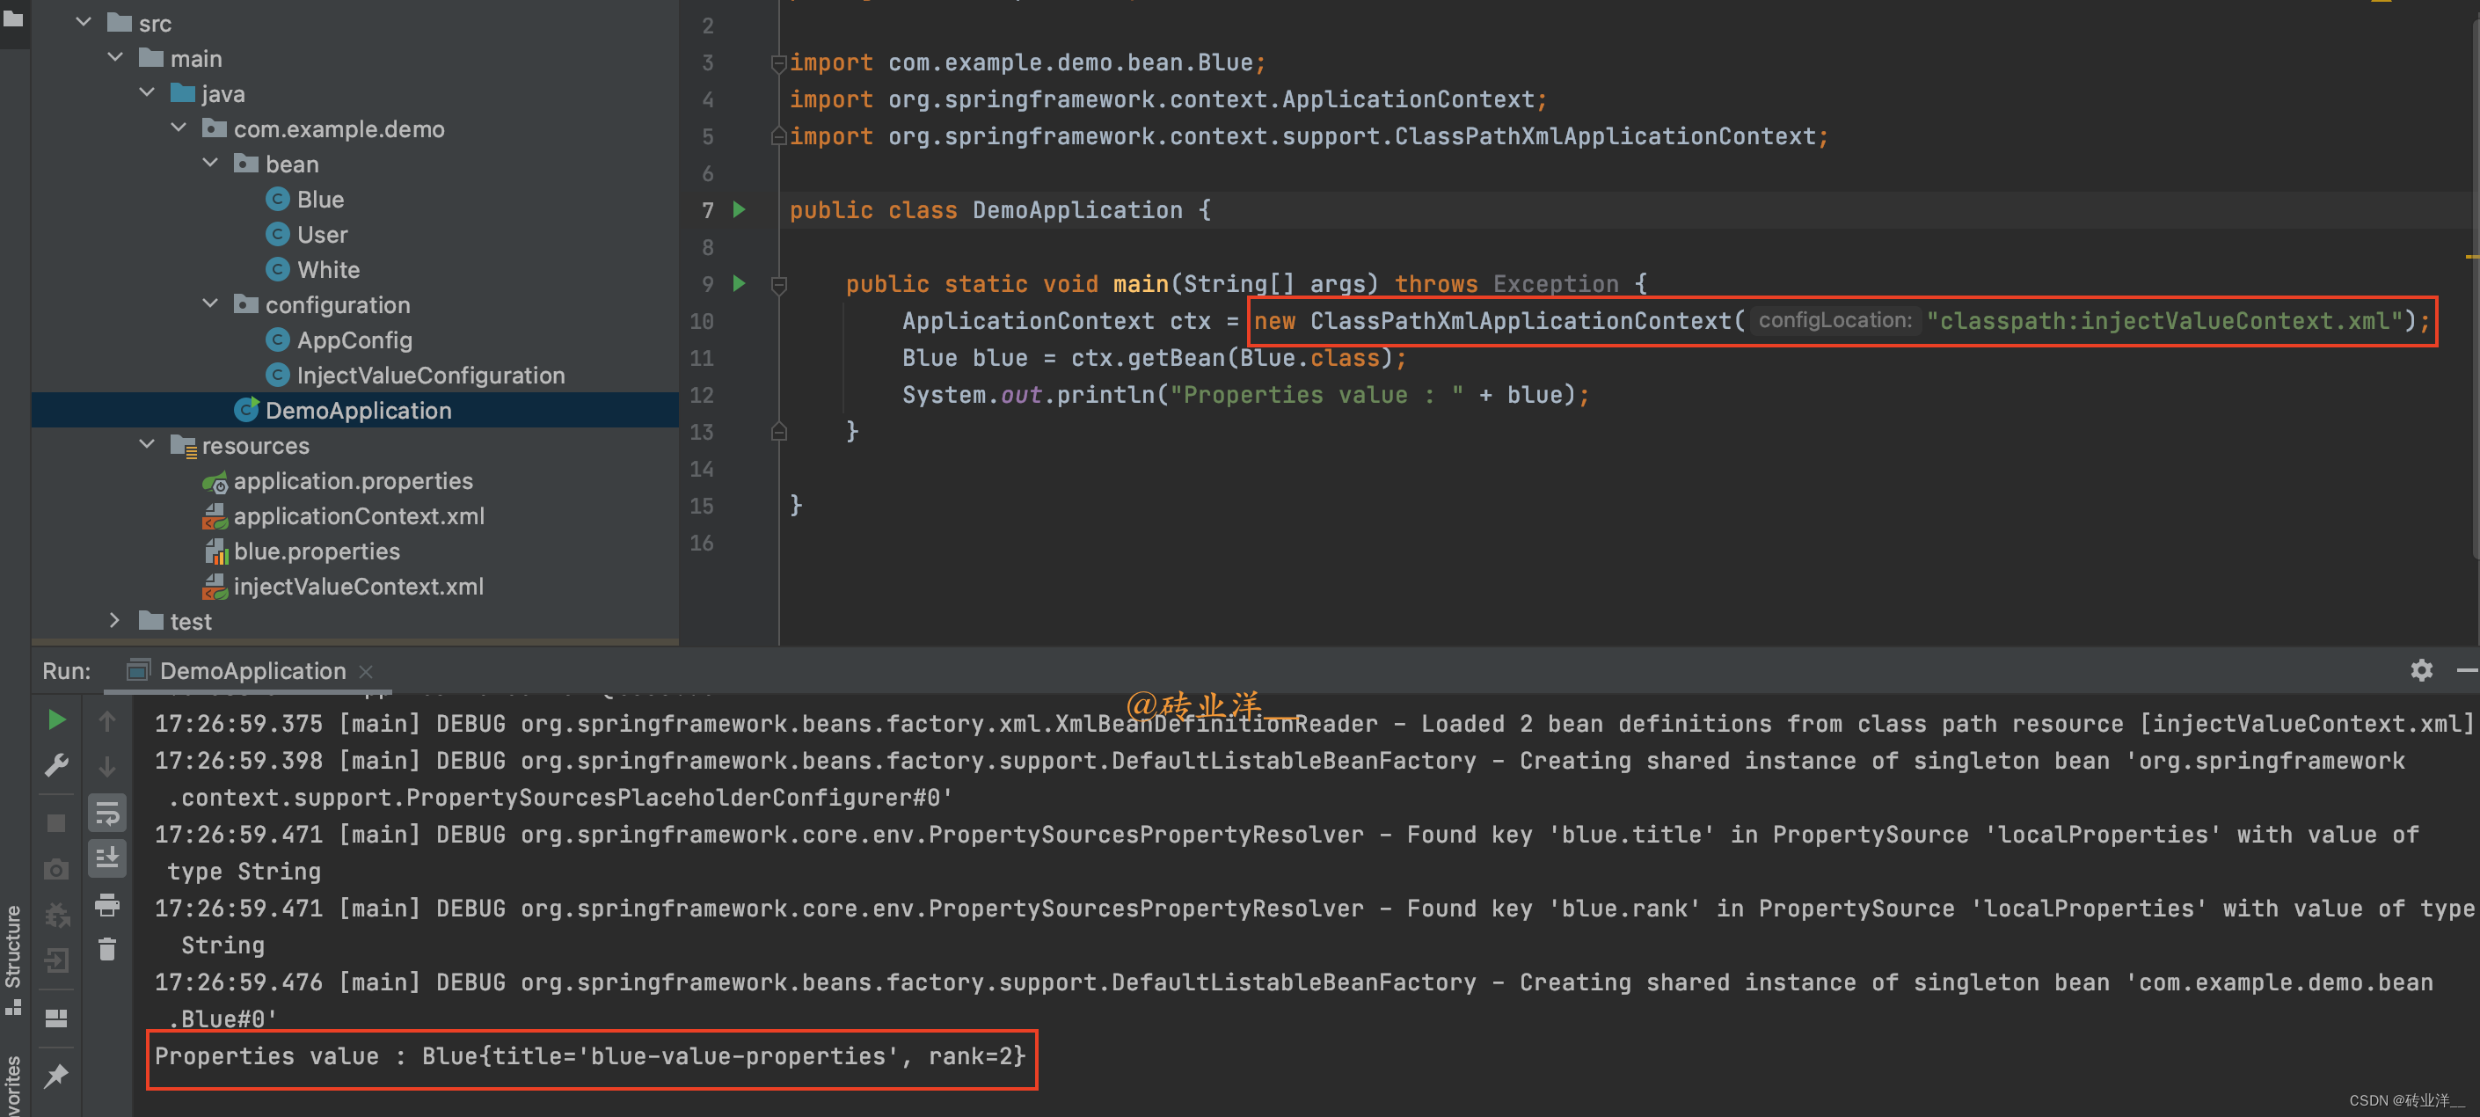This screenshot has height=1117, width=2480.
Task: Toggle code folding marker at line 9
Action: tap(779, 284)
